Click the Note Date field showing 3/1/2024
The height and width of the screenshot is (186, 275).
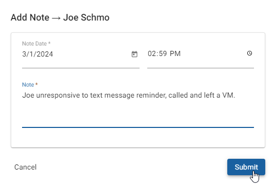(81, 54)
